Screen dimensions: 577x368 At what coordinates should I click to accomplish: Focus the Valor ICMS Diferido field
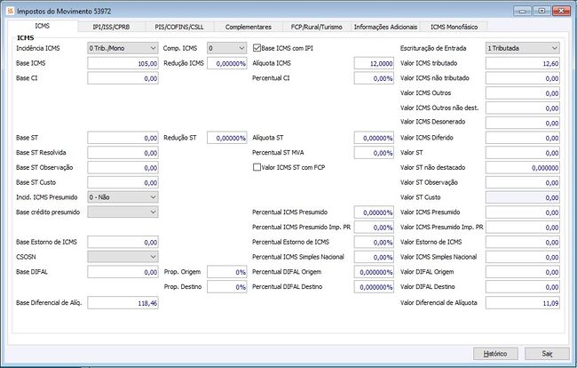point(523,138)
